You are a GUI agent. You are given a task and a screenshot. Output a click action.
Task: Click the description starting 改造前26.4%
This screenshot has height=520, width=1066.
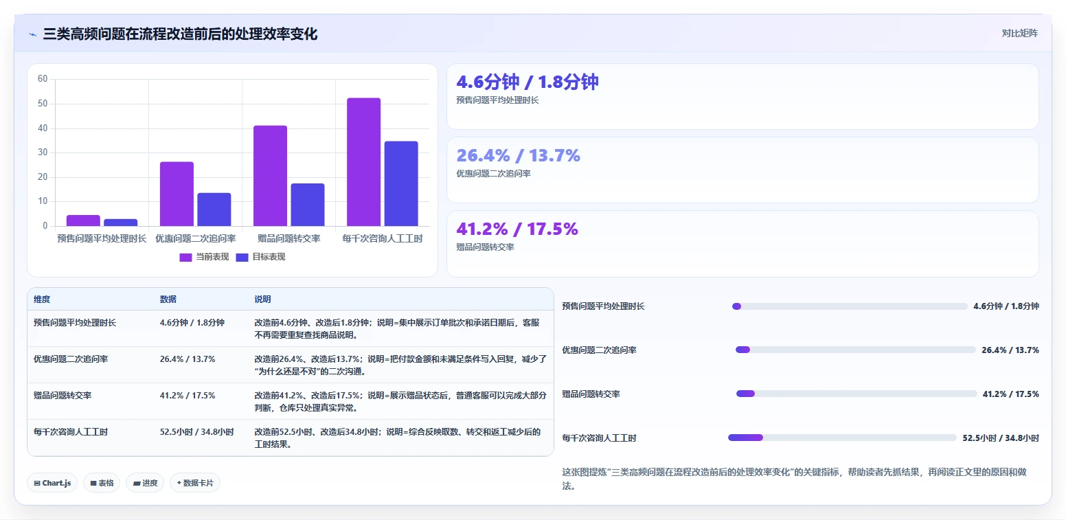click(400, 365)
